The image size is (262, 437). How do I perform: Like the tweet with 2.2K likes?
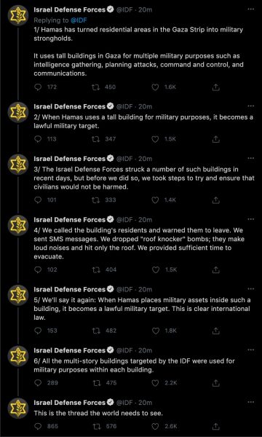(155, 383)
